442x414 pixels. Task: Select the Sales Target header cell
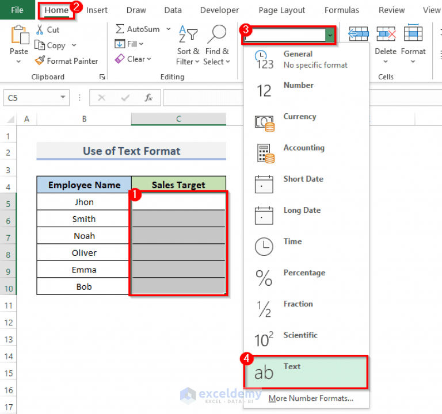tap(178, 185)
